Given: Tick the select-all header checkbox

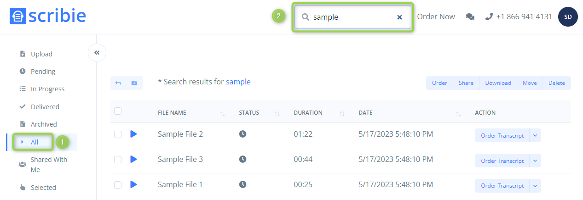Looking at the screenshot, I should pyautogui.click(x=118, y=111).
